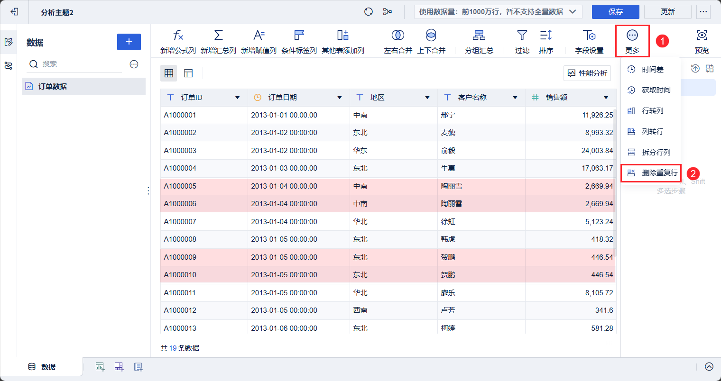Click the swap layout icon in the right panel
This screenshot has height=381, width=721.
[x=710, y=69]
